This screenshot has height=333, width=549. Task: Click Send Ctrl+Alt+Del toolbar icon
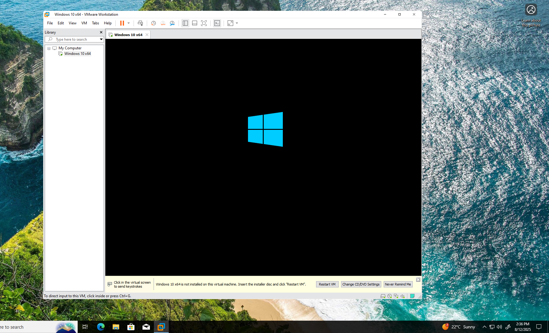pos(140,23)
